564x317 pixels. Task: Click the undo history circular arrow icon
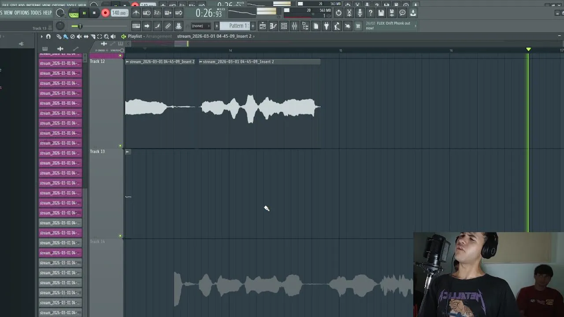[338, 13]
